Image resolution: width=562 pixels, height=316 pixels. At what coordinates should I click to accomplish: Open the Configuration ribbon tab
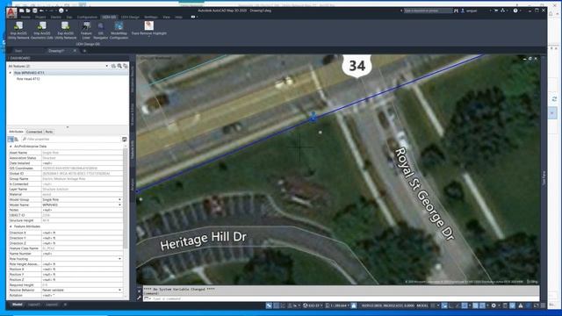[x=87, y=18]
